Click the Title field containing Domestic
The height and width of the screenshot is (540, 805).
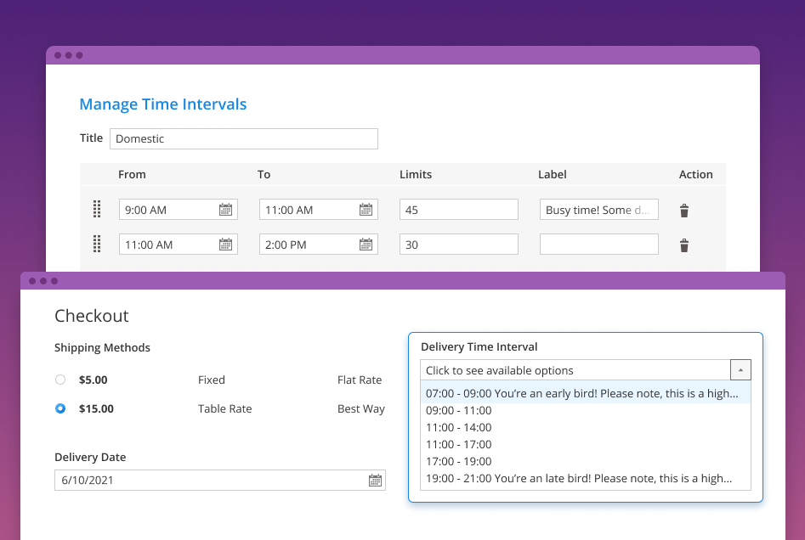(x=244, y=138)
